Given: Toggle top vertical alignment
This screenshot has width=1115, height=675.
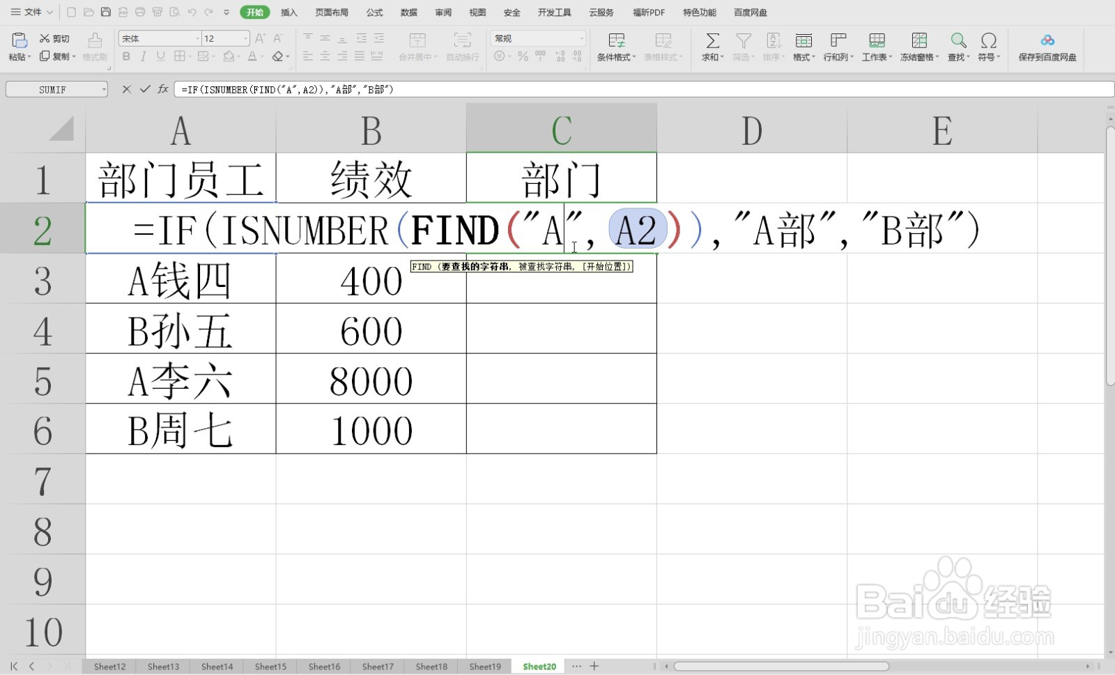Looking at the screenshot, I should click(308, 38).
